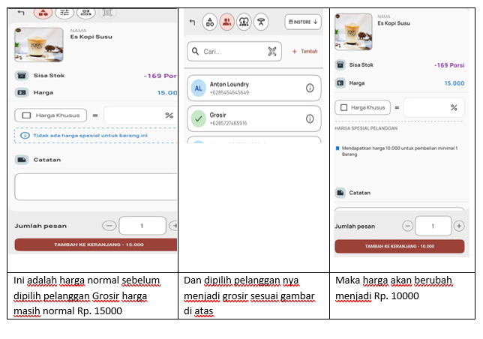Enable Harga Khusus checkbox in the left panel

click(27, 115)
